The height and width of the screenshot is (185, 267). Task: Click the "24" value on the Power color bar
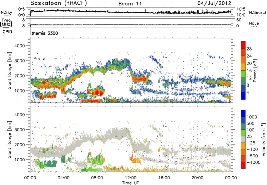(x=249, y=56)
